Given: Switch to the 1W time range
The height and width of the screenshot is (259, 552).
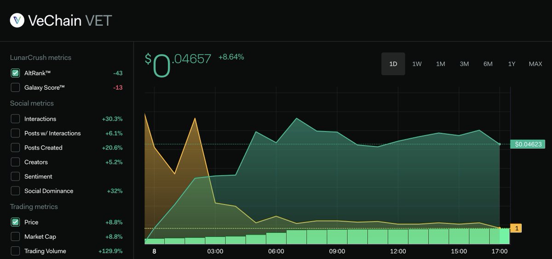Looking at the screenshot, I should [417, 64].
